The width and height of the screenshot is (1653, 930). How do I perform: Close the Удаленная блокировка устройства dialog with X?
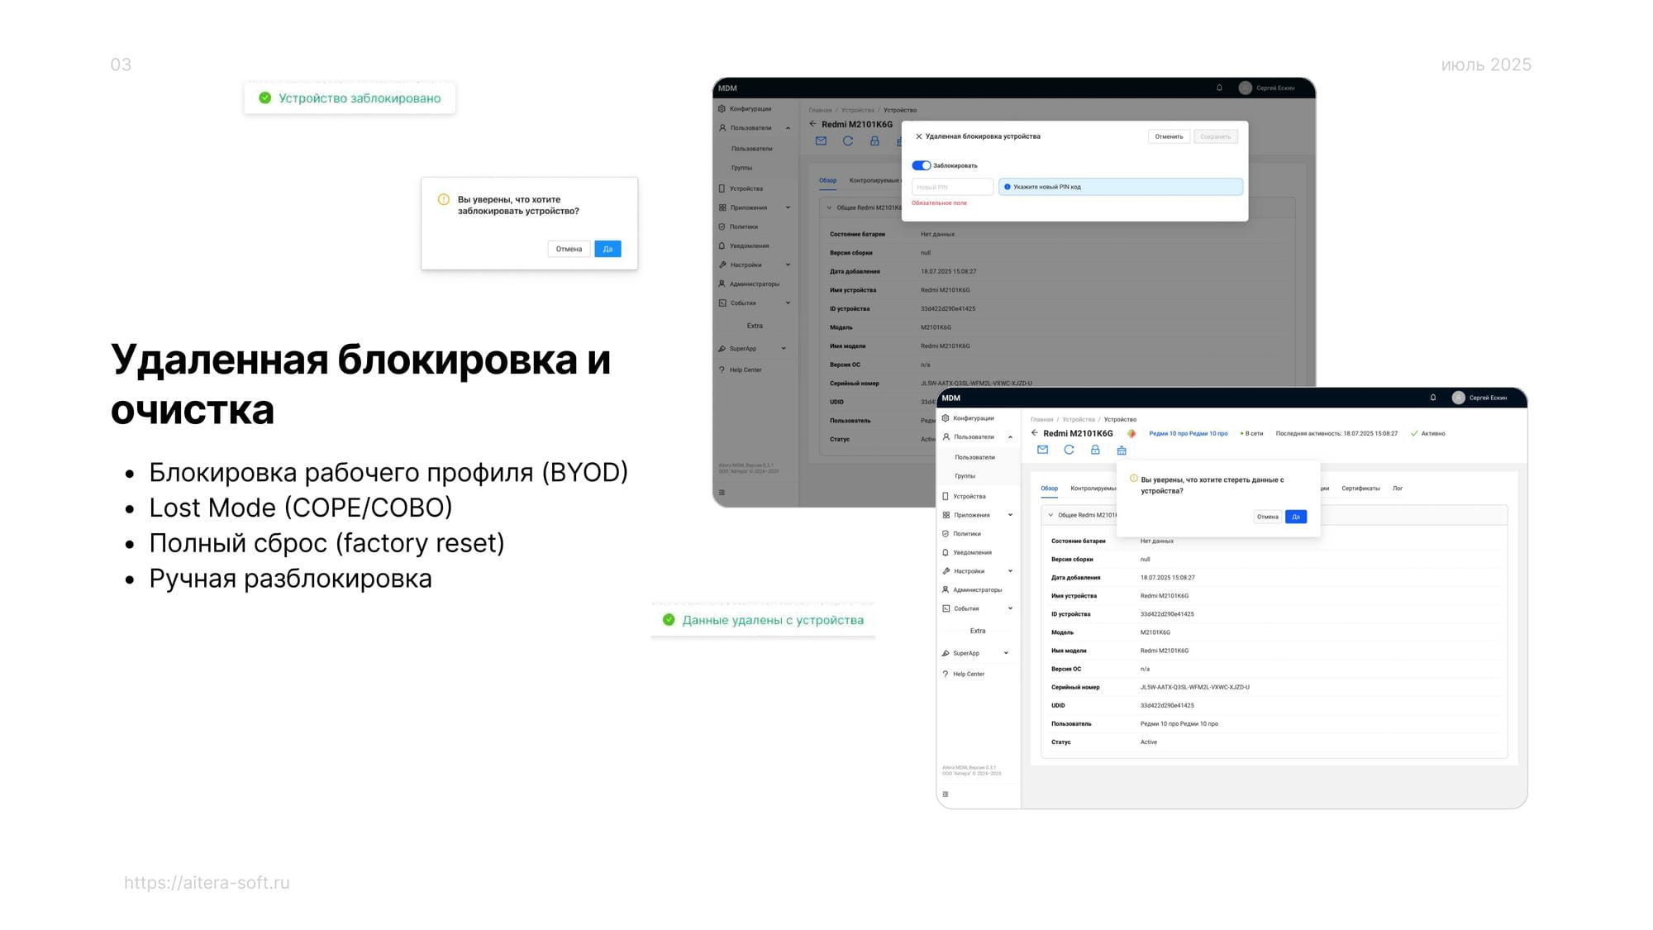point(918,136)
